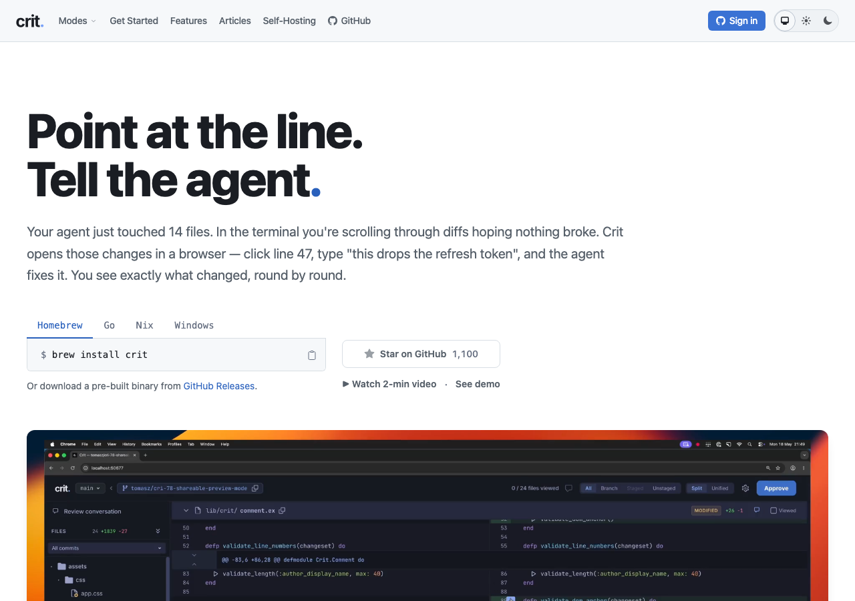Click the profile avatar icon in the demo browser
This screenshot has height=601, width=855.
[793, 468]
